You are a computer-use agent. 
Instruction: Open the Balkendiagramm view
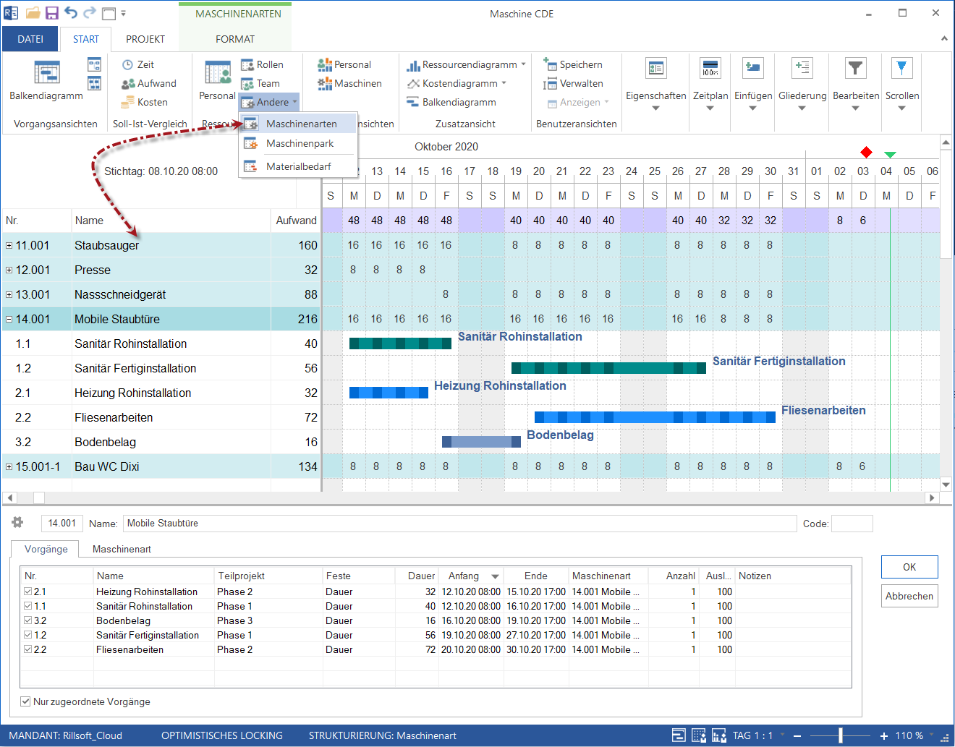point(46,80)
